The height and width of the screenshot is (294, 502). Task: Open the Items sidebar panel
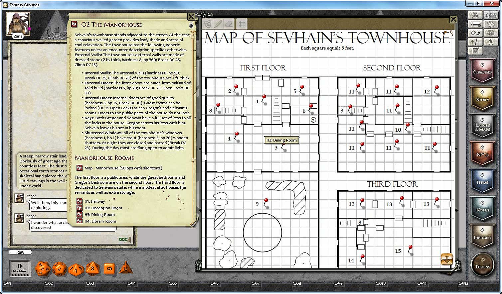pyautogui.click(x=483, y=181)
